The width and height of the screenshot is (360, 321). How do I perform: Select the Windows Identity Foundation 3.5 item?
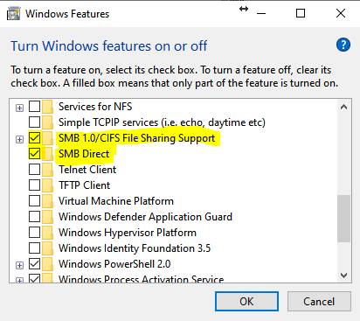[x=135, y=248]
